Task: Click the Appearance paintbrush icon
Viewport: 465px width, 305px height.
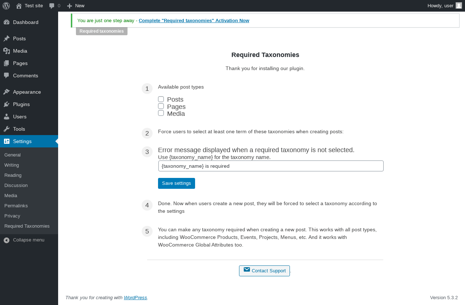Action: (x=7, y=92)
